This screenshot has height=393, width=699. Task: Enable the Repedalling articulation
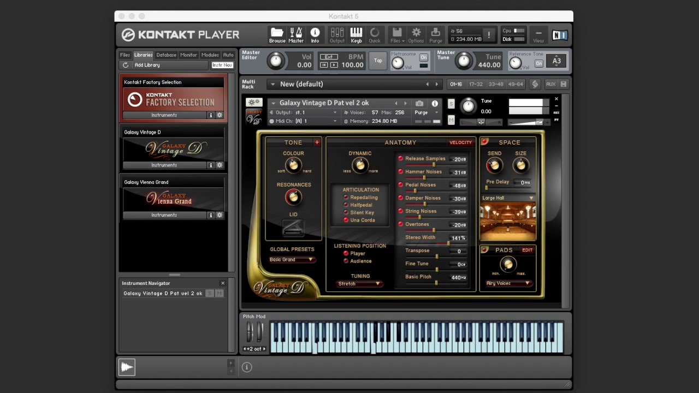click(346, 198)
